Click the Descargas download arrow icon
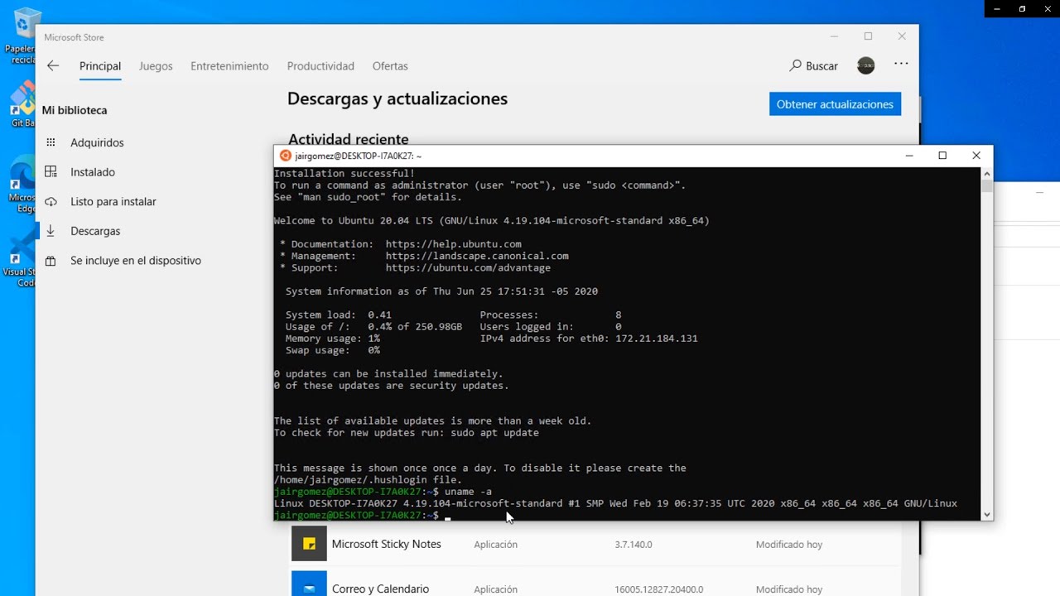The width and height of the screenshot is (1060, 596). tap(51, 231)
